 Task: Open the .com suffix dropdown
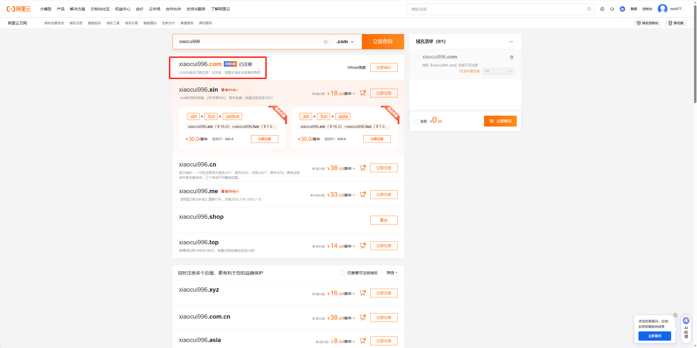(345, 41)
